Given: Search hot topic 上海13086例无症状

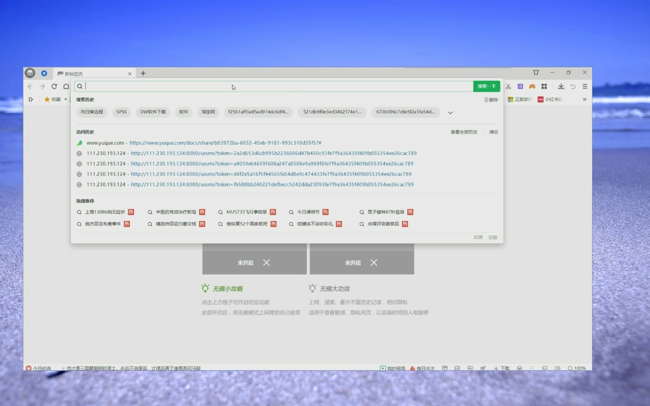Looking at the screenshot, I should tap(106, 212).
